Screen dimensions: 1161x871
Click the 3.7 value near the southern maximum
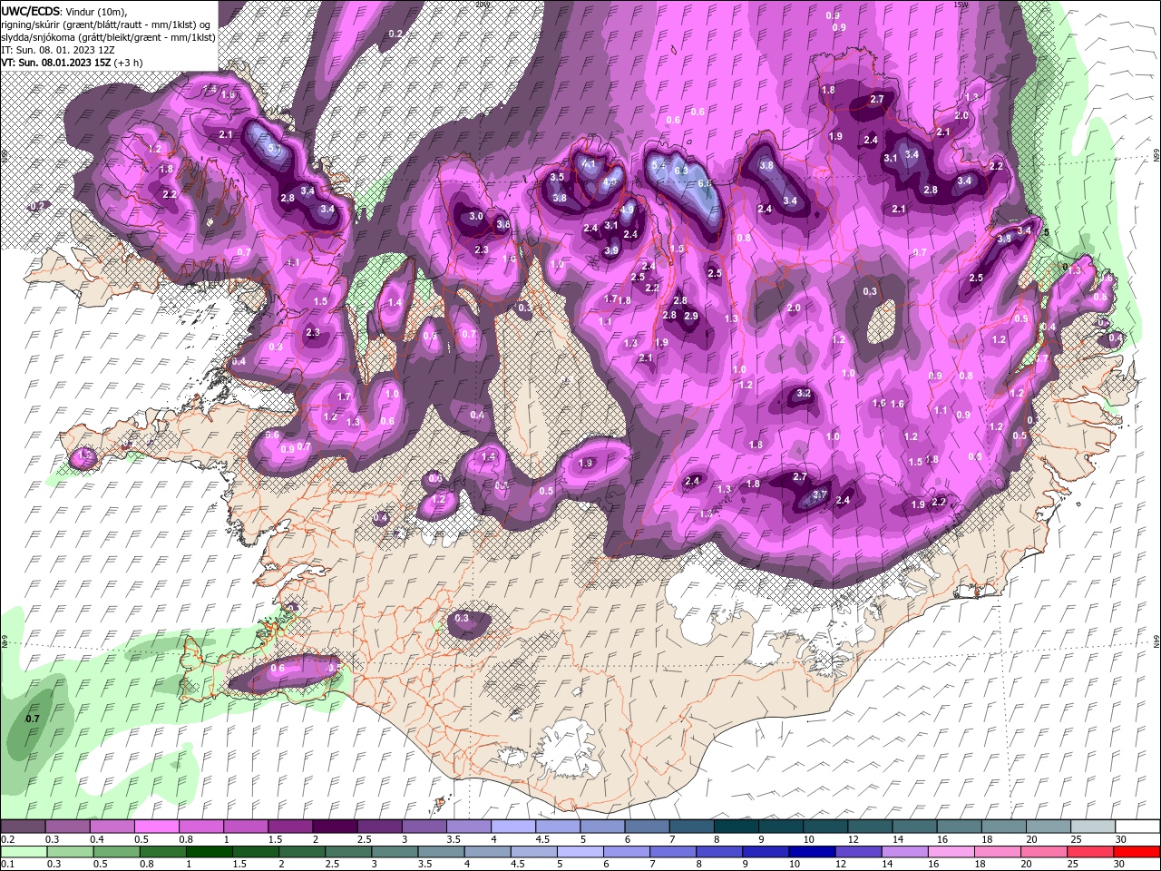coord(819,494)
